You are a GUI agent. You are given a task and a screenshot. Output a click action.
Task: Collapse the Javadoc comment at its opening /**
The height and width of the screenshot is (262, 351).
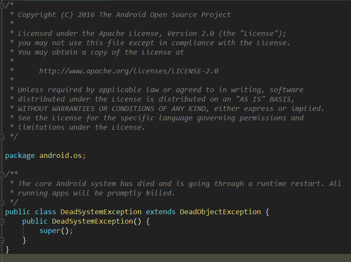point(2,174)
